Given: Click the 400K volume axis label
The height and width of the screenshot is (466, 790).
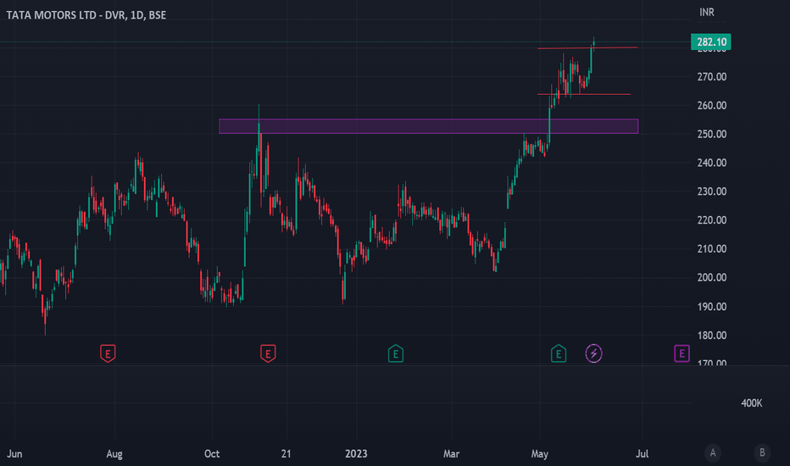Looking at the screenshot, I should (751, 403).
